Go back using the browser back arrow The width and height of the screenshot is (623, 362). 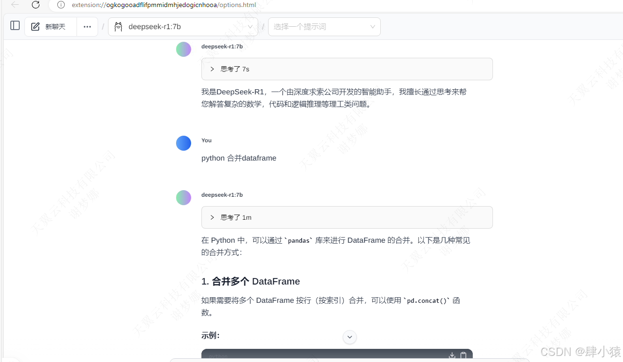pos(15,5)
